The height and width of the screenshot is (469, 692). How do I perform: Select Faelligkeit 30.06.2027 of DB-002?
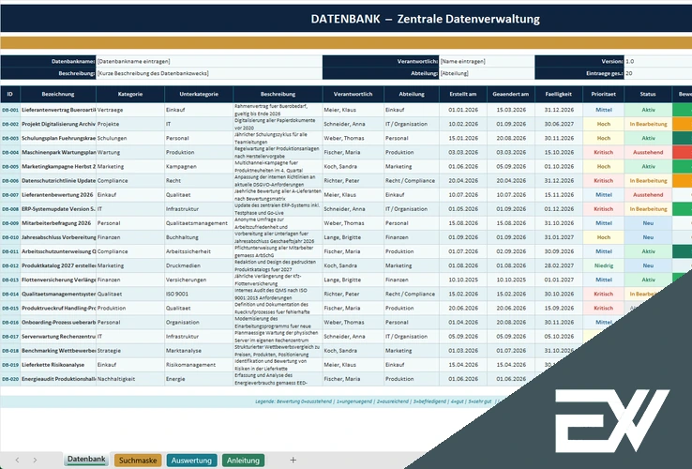pos(559,124)
